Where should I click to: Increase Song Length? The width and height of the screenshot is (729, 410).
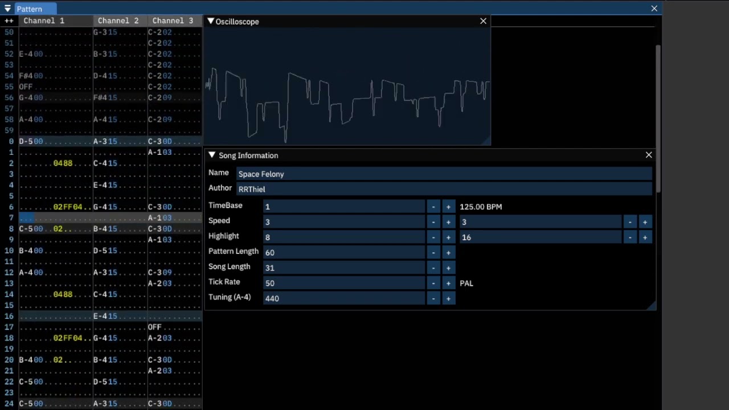click(x=448, y=268)
